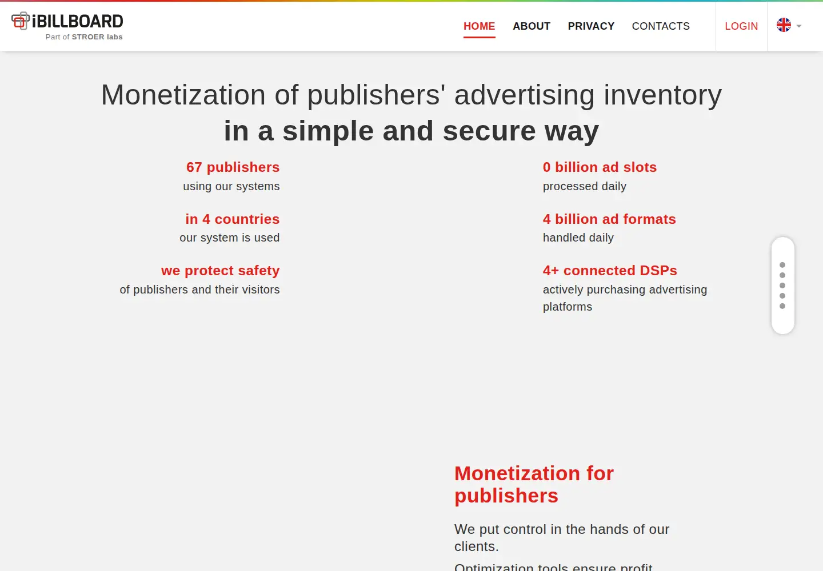The image size is (823, 571).
Task: Select the fourth section dot in side navigator
Action: pyautogui.click(x=782, y=296)
